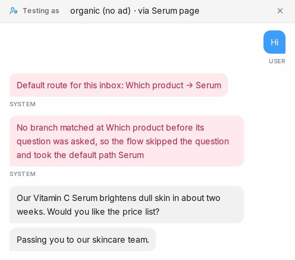Screen dimensions: 295x260
Task: Click "No branch matched at Which product" line
Action: click(110, 128)
